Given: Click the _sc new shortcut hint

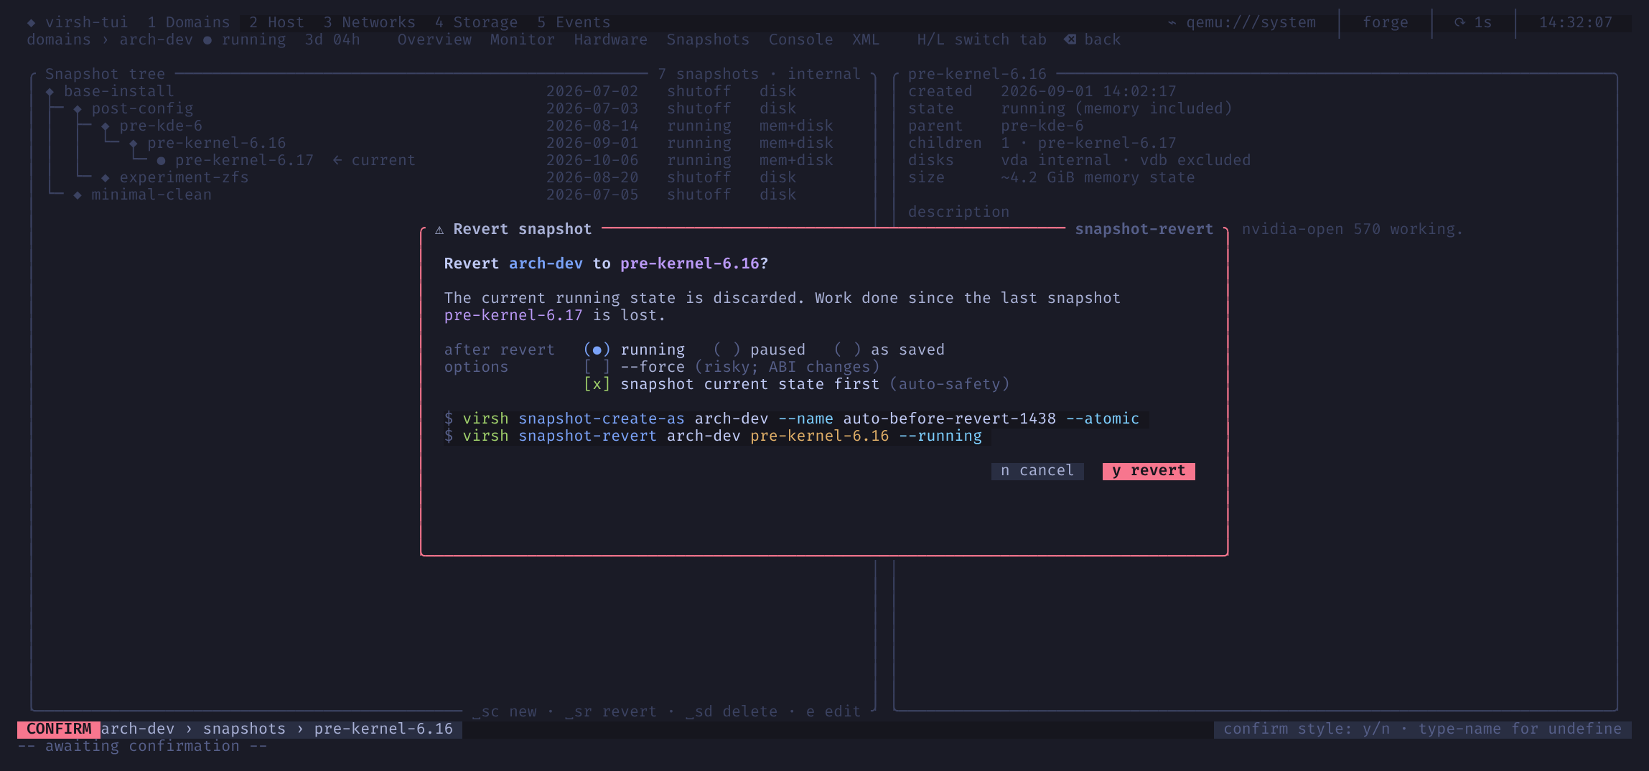Looking at the screenshot, I should pyautogui.click(x=504, y=711).
